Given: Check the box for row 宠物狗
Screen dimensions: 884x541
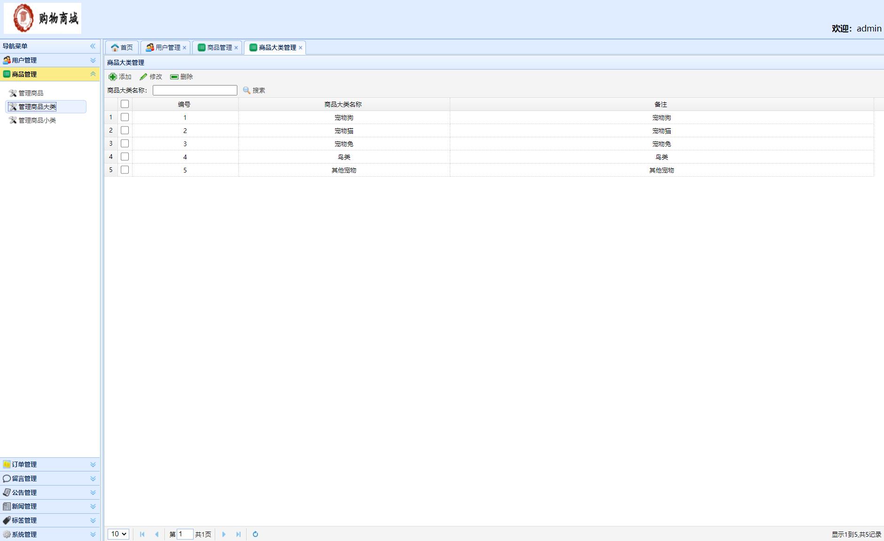Looking at the screenshot, I should point(125,117).
